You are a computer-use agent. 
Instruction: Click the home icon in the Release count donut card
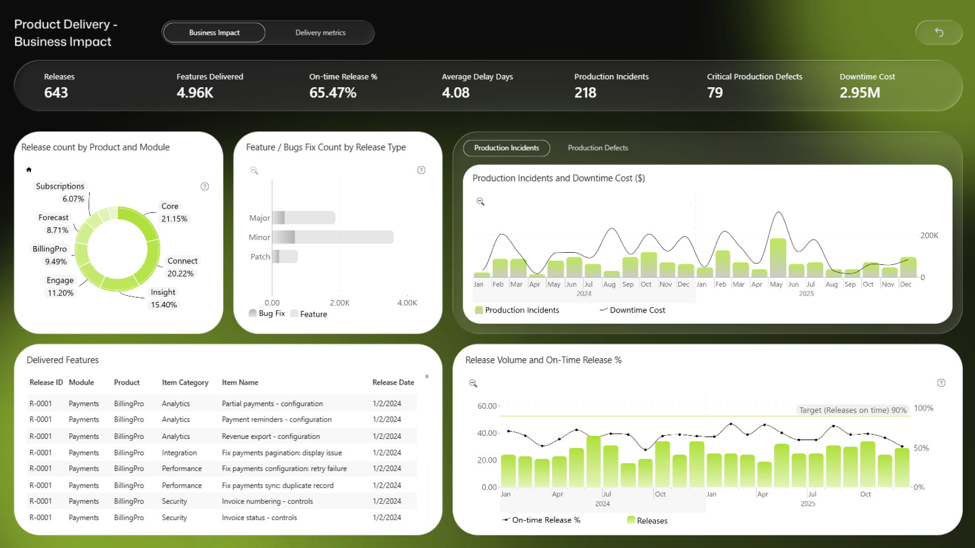tap(29, 169)
